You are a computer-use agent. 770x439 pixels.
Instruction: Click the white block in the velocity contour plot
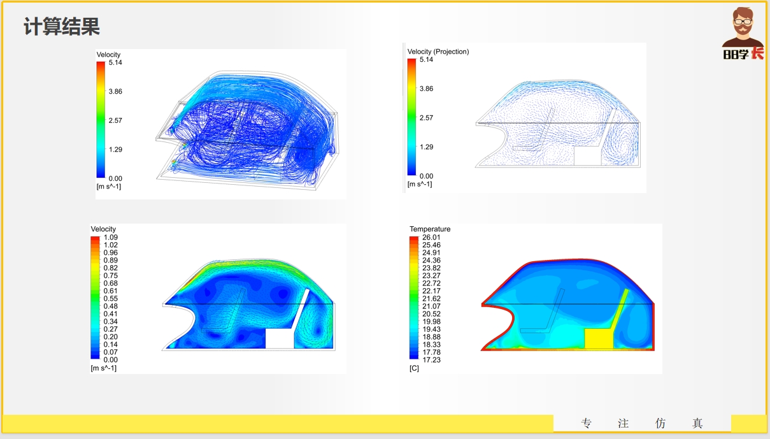[x=279, y=338]
